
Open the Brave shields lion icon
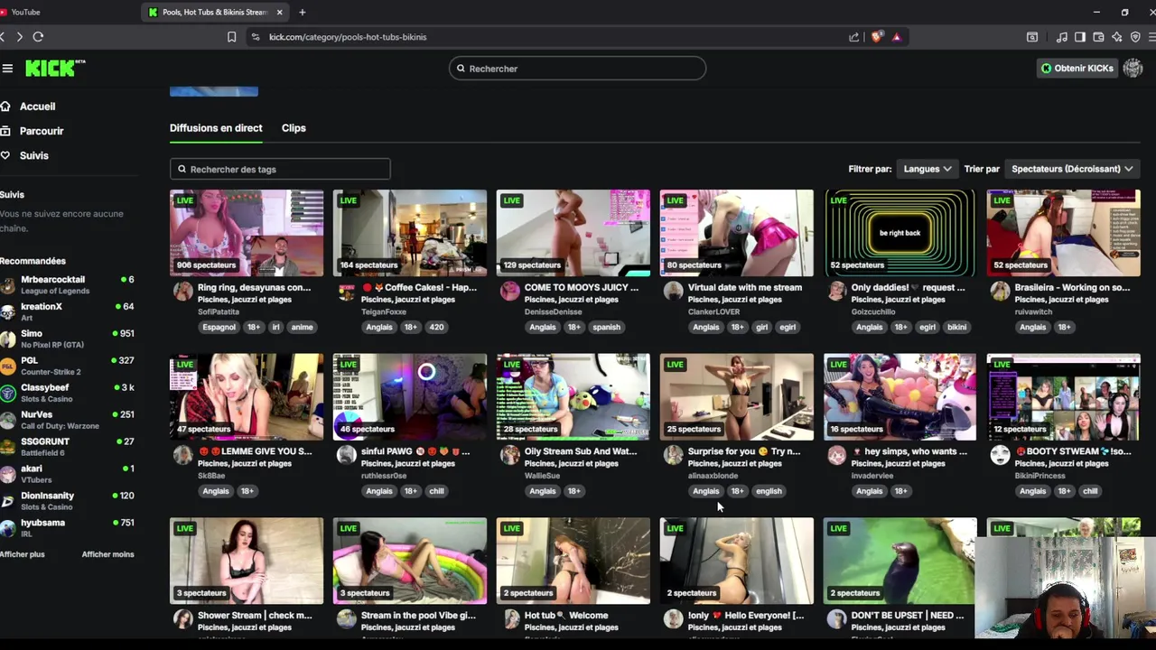pos(876,37)
